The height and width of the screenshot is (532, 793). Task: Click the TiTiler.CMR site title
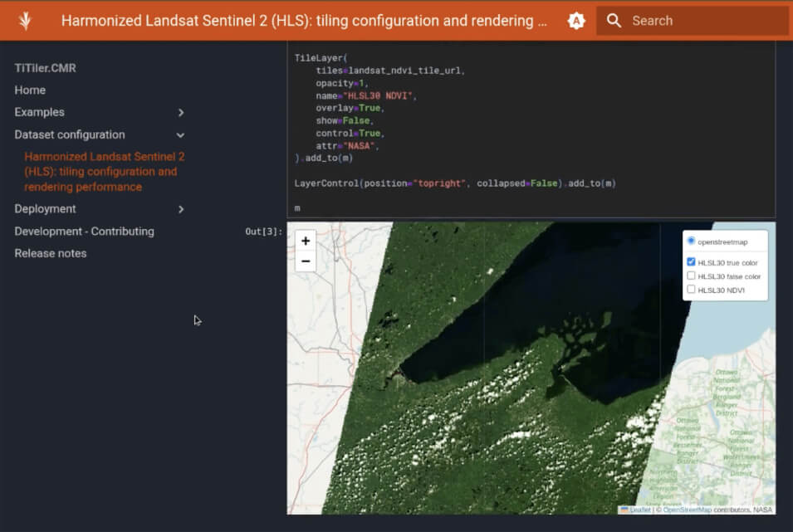[x=45, y=68]
